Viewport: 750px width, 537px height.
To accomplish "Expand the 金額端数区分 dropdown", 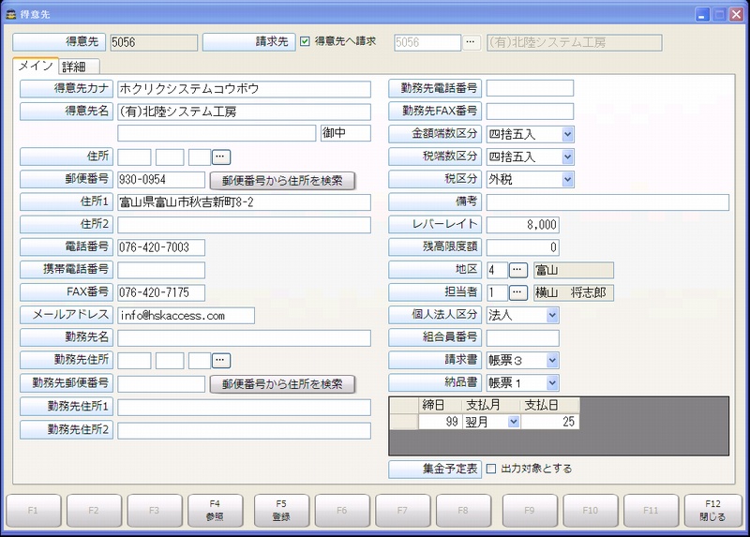I will (567, 134).
